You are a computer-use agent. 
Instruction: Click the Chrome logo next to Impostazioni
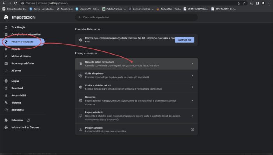(x=6, y=17)
